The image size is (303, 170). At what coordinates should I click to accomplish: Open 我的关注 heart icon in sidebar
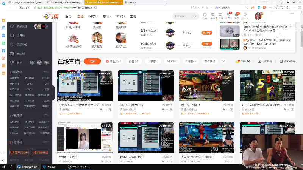12,26
